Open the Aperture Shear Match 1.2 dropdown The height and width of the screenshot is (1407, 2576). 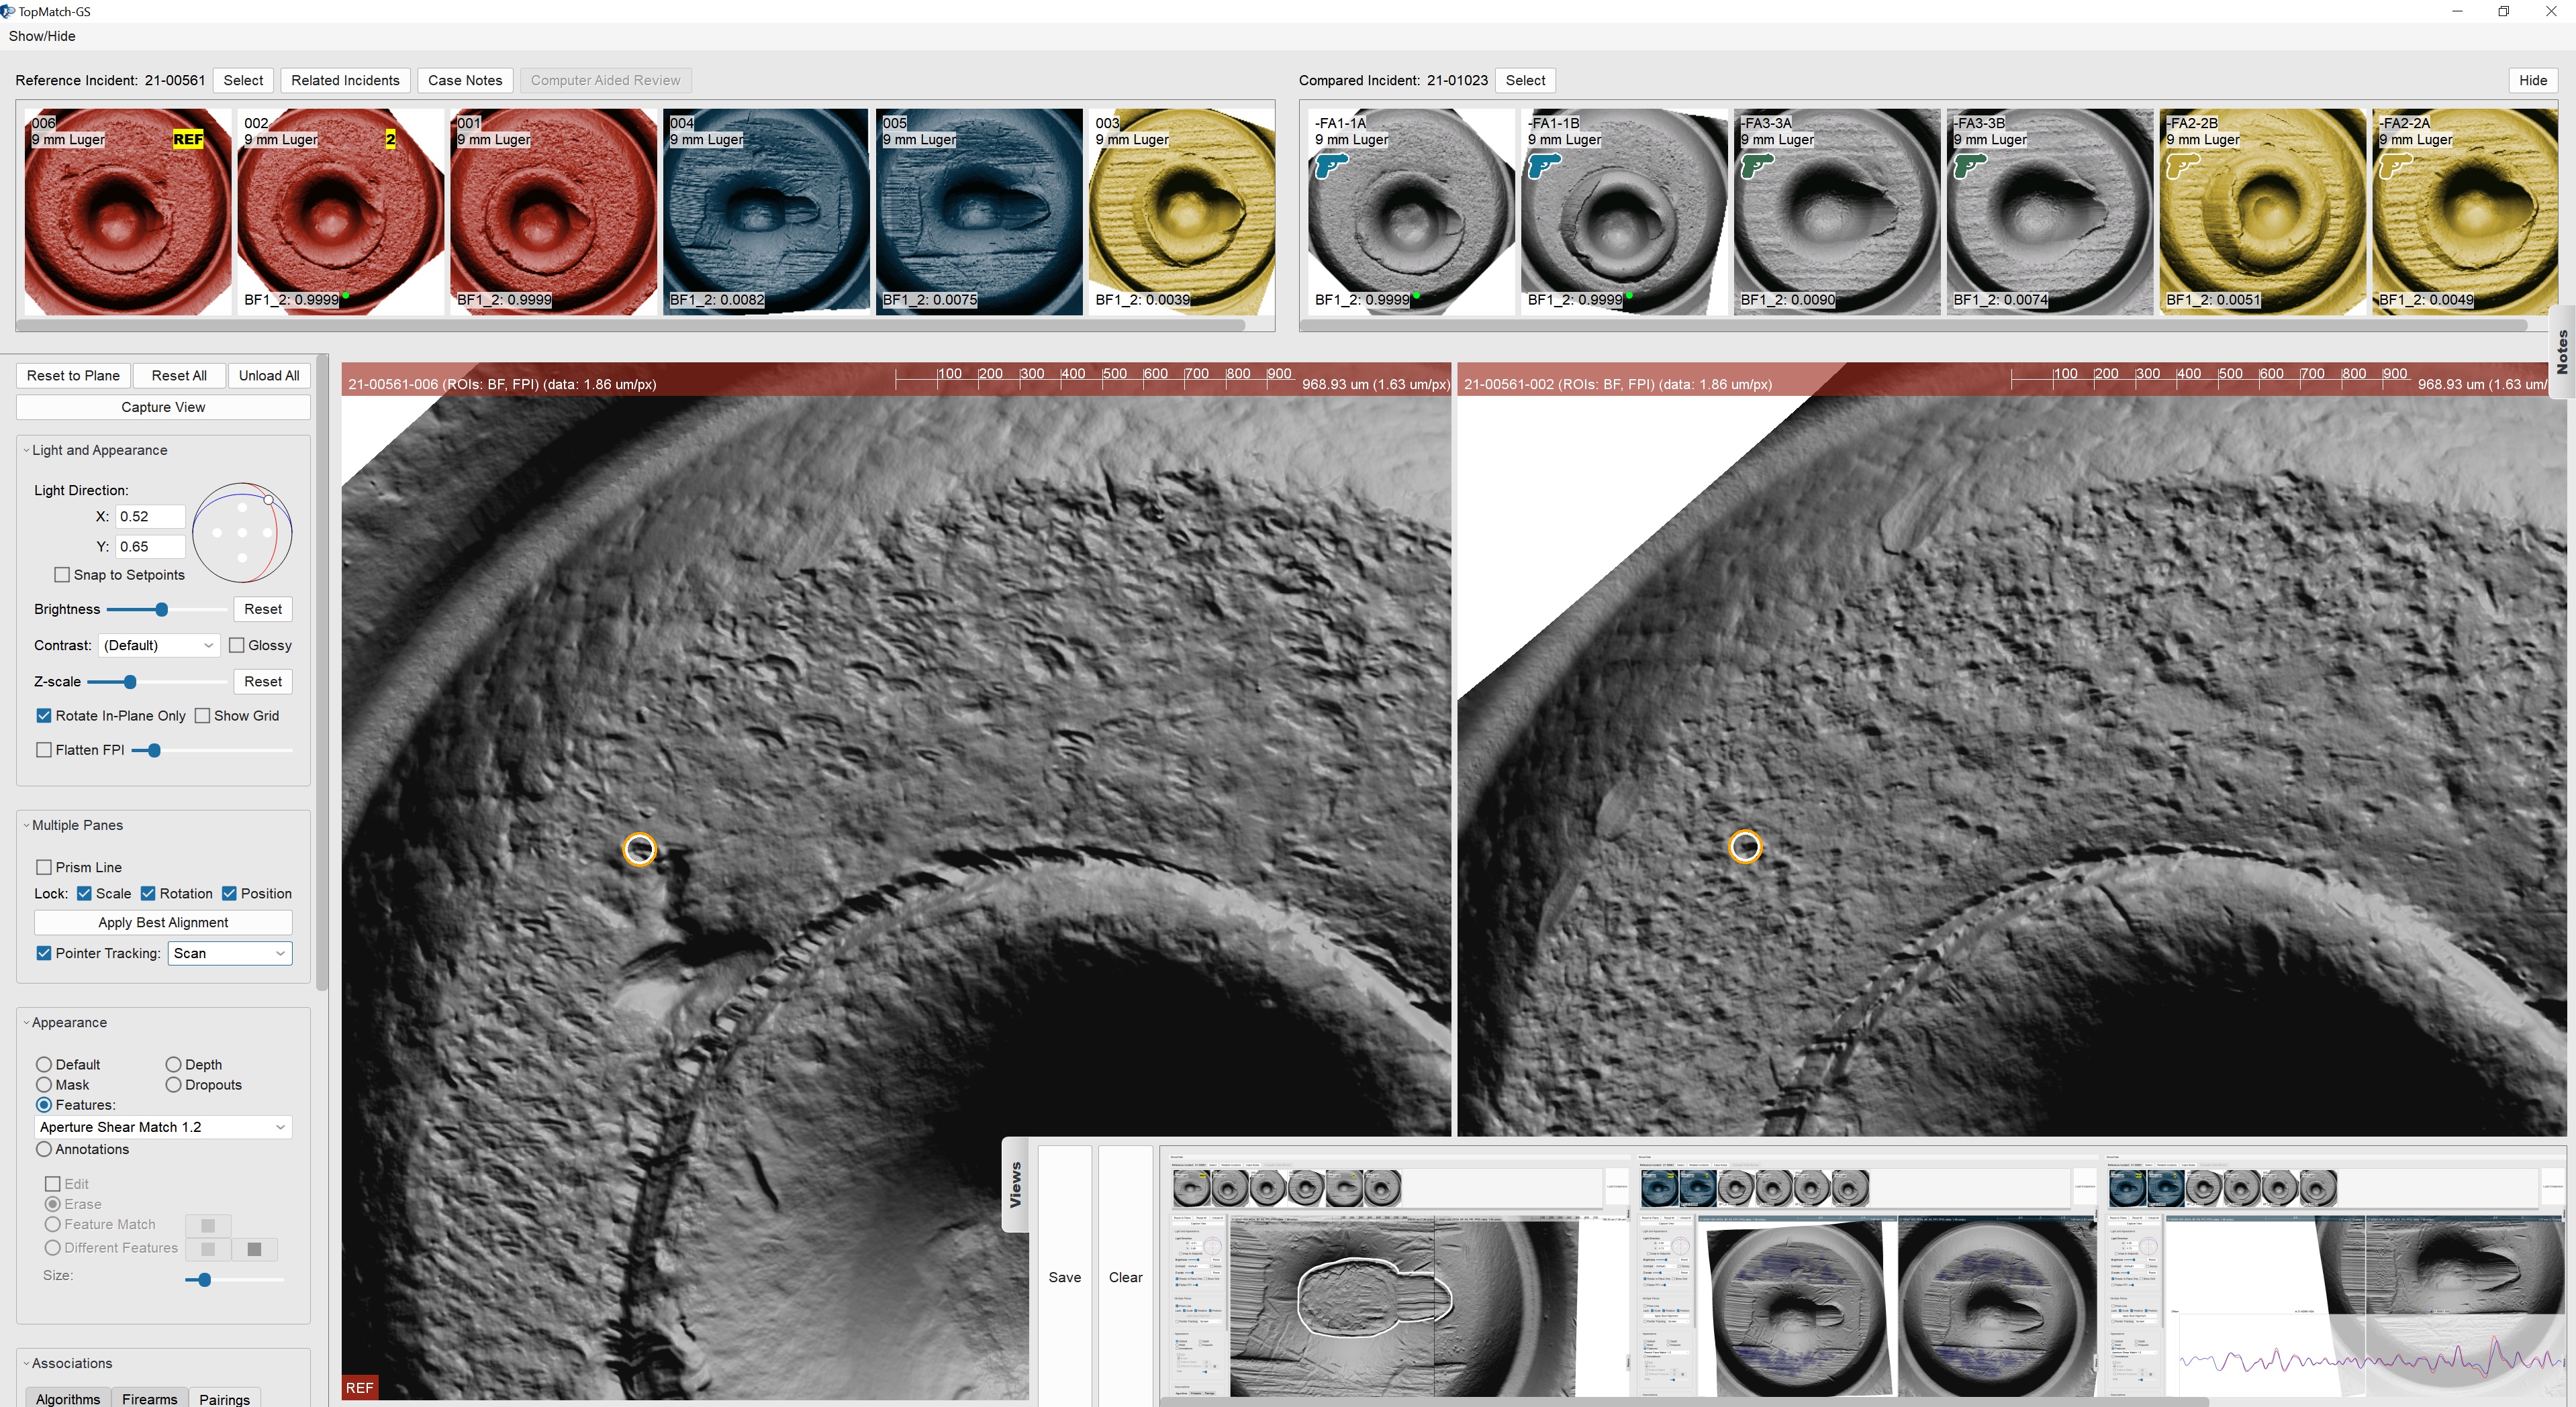[x=163, y=1127]
